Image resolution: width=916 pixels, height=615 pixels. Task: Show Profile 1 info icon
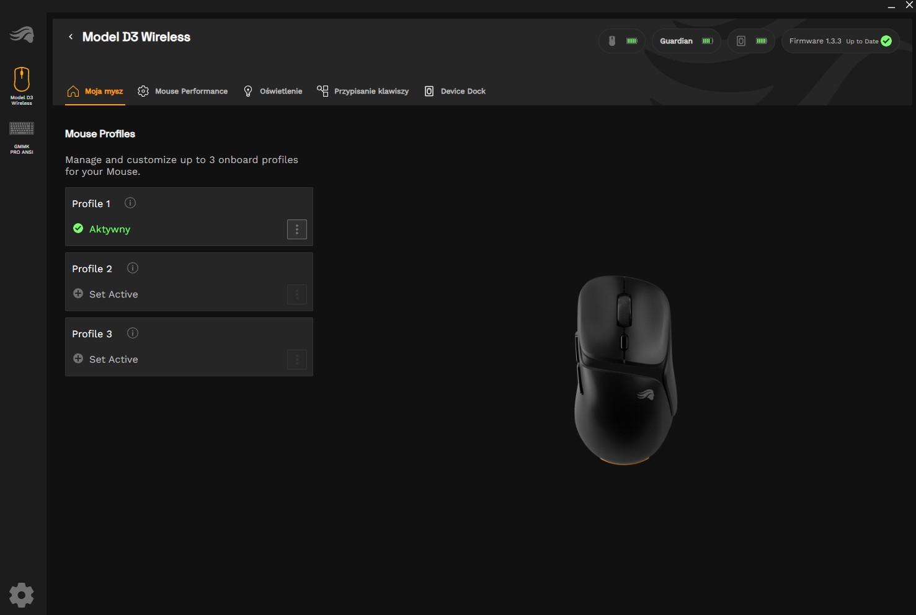[x=130, y=203]
